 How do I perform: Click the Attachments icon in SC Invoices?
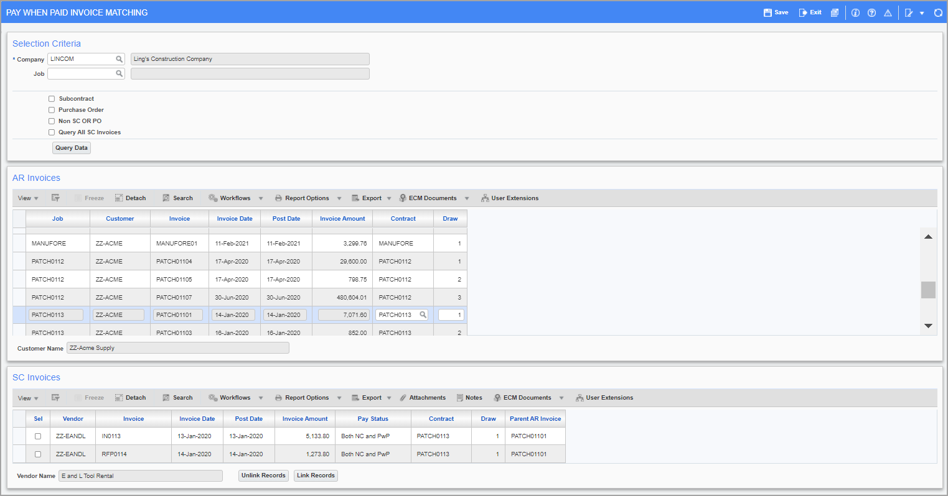pyautogui.click(x=423, y=397)
